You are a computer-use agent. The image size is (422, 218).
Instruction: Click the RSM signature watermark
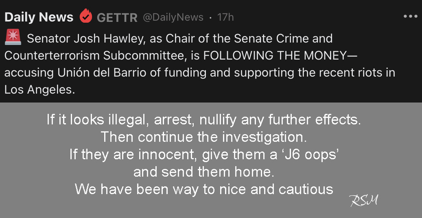tap(364, 200)
